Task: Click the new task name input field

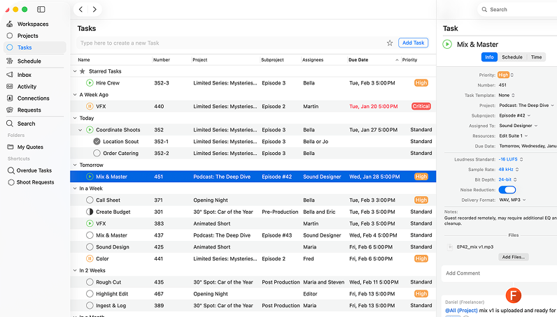Action: pos(231,43)
